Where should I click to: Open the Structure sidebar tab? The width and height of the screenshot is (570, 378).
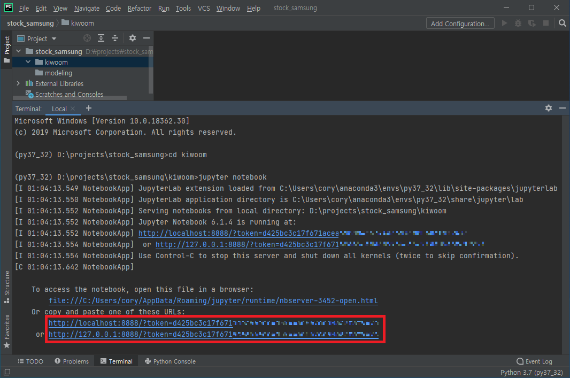pos(6,287)
